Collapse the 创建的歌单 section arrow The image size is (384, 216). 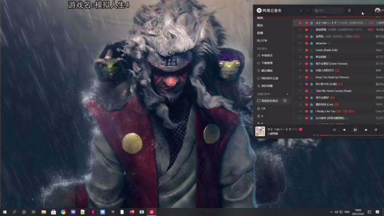[x=271, y=94]
